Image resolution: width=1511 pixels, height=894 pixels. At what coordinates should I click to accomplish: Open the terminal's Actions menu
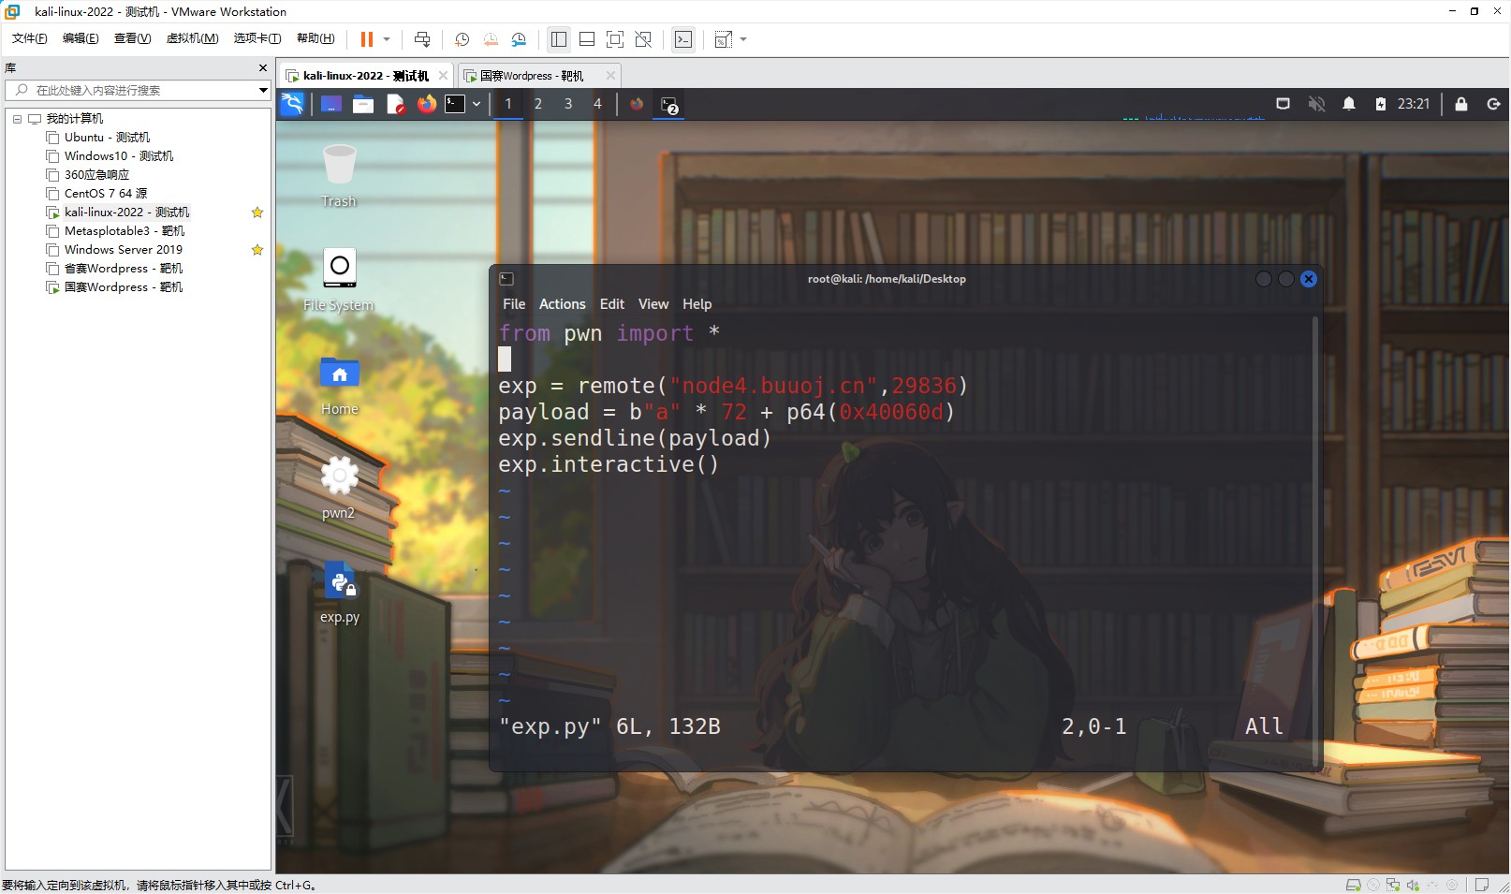(563, 304)
